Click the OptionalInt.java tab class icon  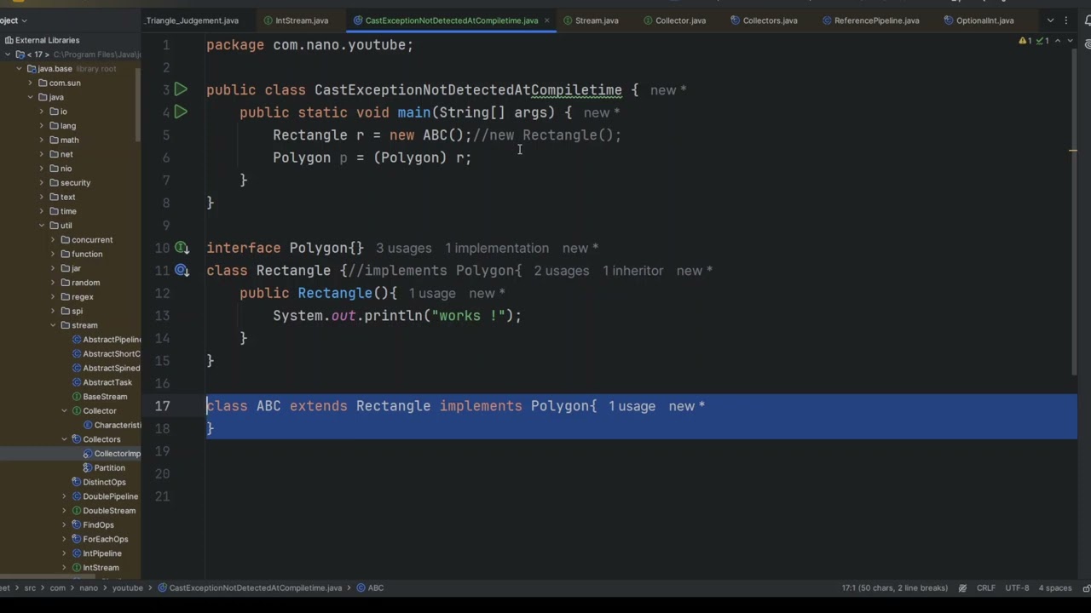click(949, 20)
